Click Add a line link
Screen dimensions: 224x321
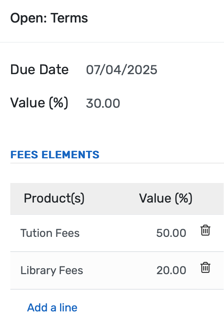pos(52,307)
